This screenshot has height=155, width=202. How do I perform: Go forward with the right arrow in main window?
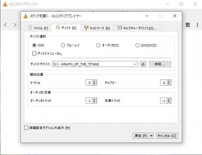[x=15, y=25]
